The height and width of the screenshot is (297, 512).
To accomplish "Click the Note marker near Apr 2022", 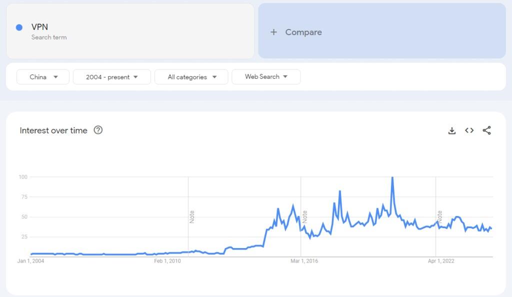I will pos(439,217).
